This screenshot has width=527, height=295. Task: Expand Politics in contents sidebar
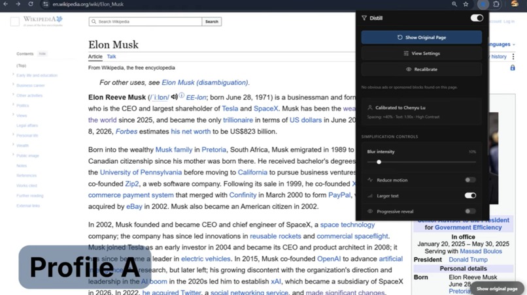14,104
